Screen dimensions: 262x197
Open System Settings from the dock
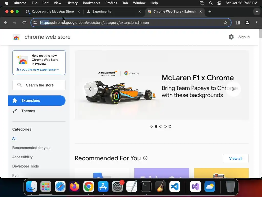[117, 186]
